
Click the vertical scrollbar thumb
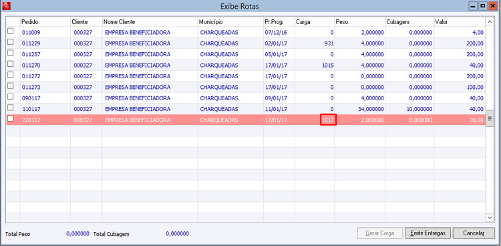(490, 119)
